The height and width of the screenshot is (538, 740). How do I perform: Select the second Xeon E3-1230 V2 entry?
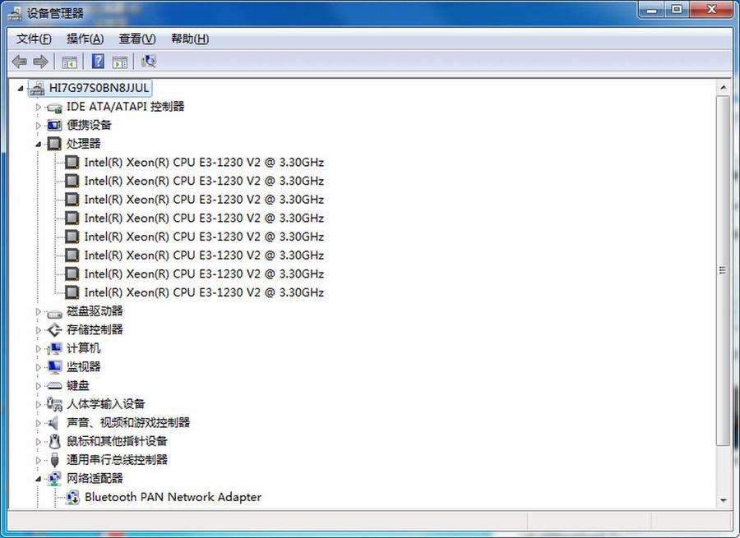(204, 181)
